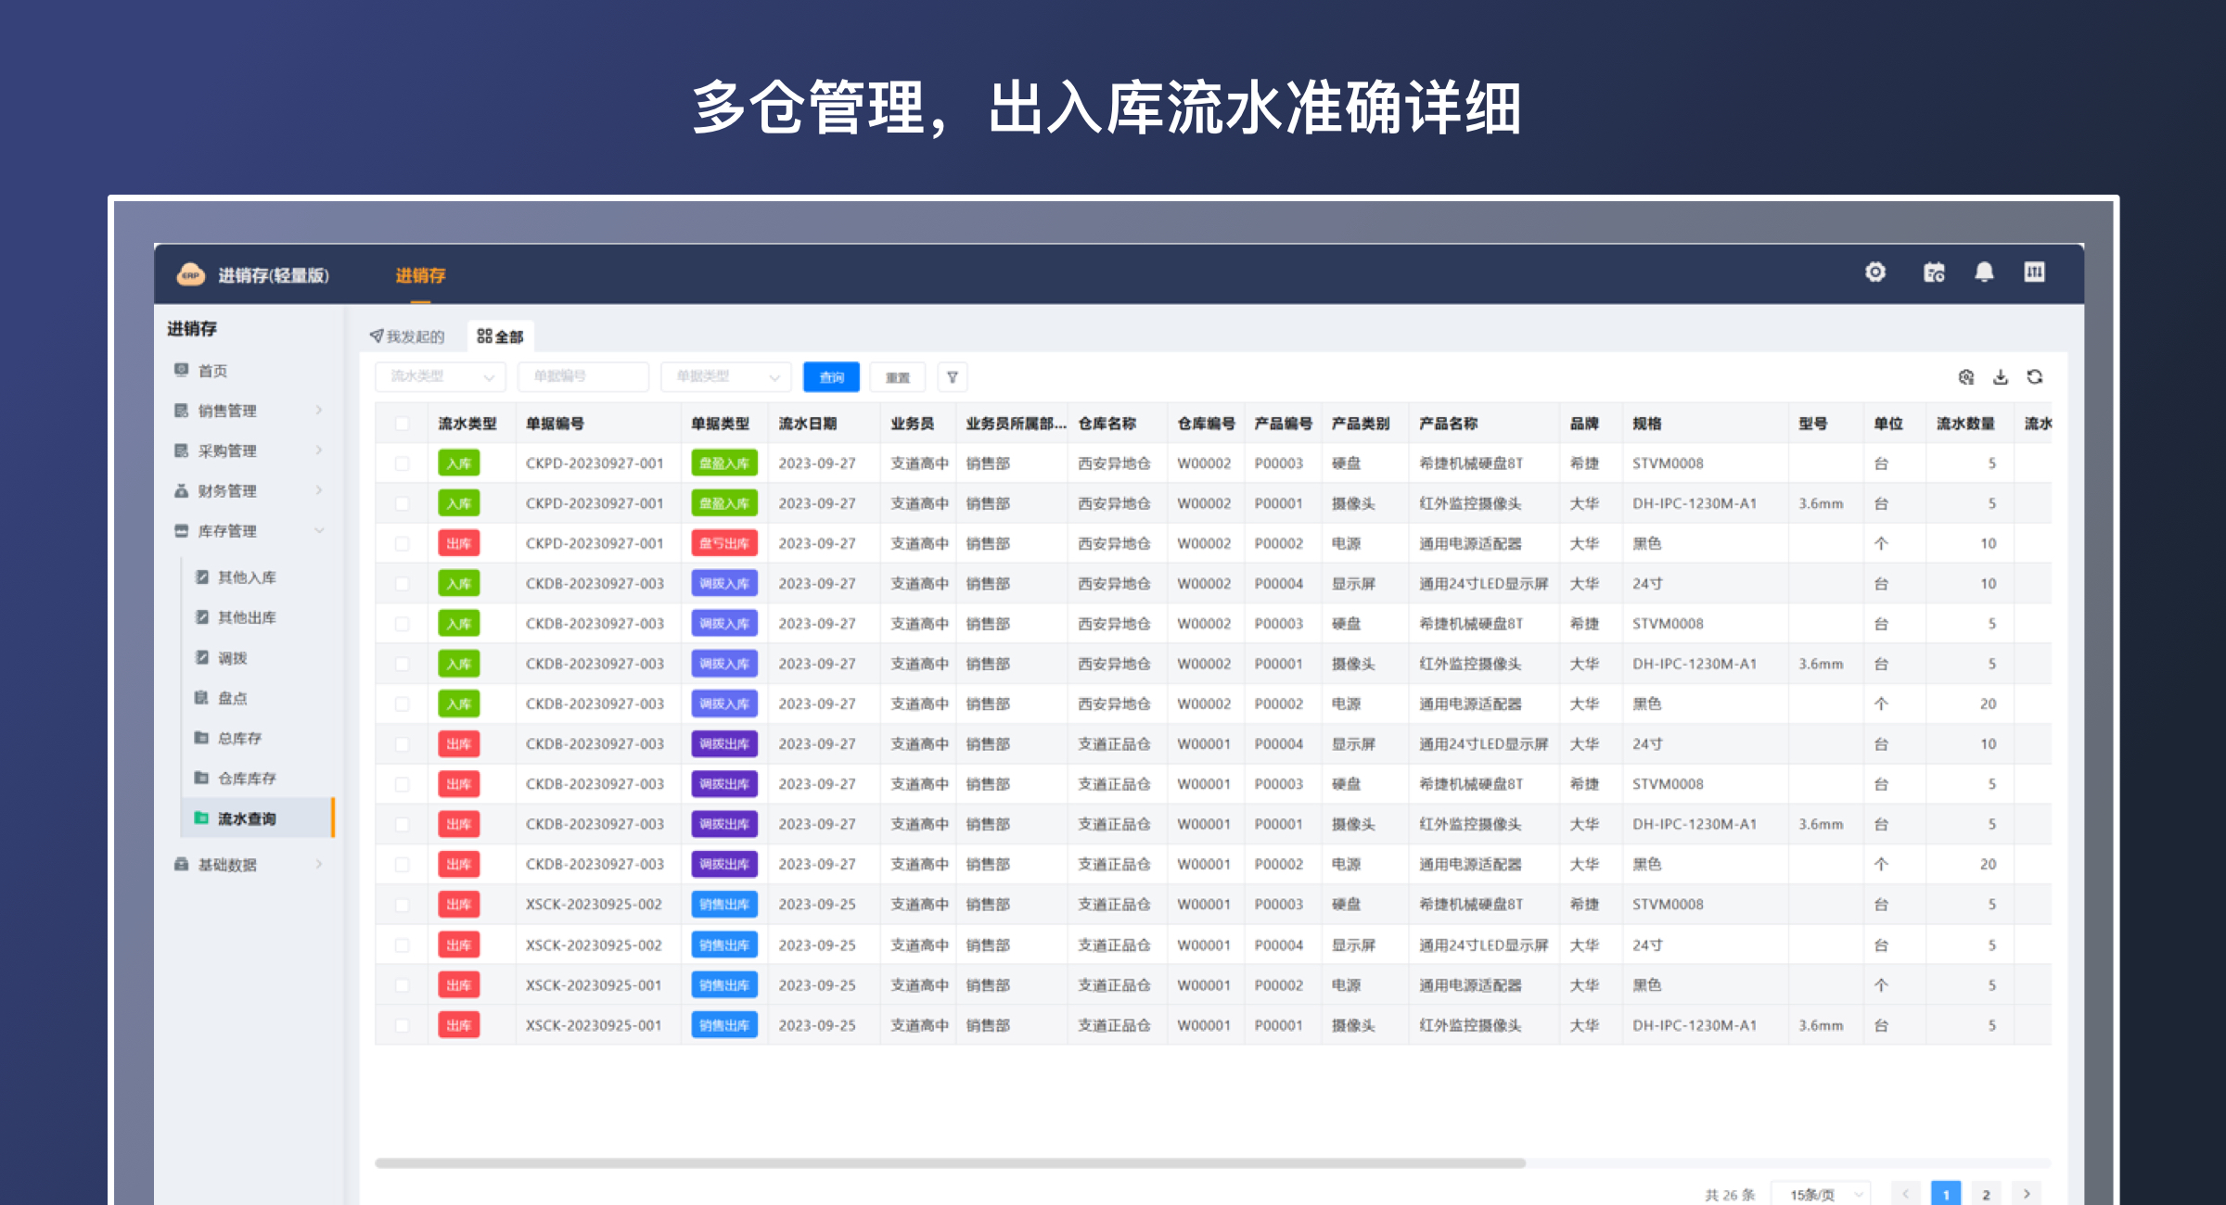This screenshot has height=1205, width=2226.
Task: Open the settings gear in the top bar
Action: (1875, 272)
